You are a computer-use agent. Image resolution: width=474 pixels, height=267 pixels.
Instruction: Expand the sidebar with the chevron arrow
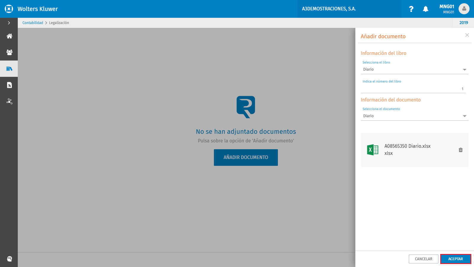pyautogui.click(x=9, y=23)
